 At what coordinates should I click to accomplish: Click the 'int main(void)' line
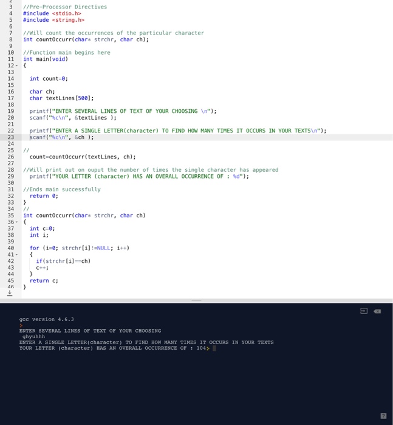[x=46, y=59]
